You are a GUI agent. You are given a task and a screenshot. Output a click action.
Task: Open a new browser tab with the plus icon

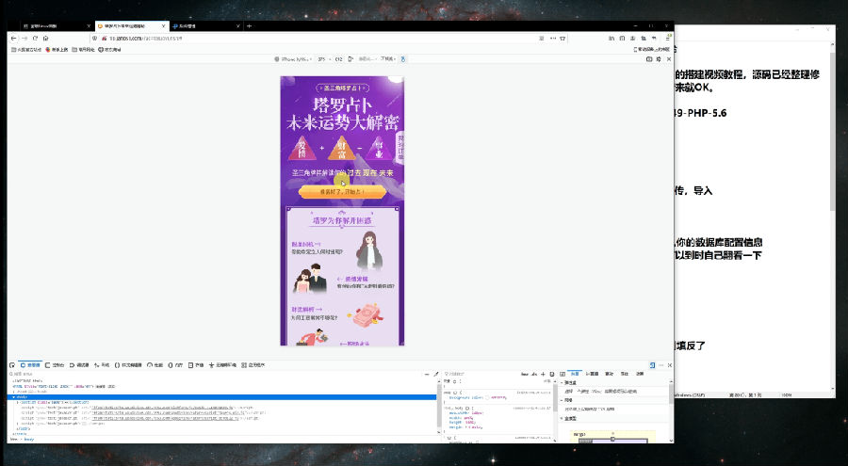pos(249,26)
